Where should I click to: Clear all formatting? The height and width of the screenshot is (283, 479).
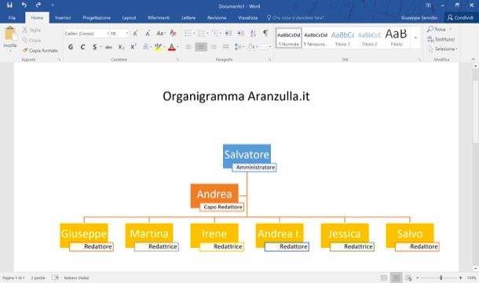coord(174,33)
